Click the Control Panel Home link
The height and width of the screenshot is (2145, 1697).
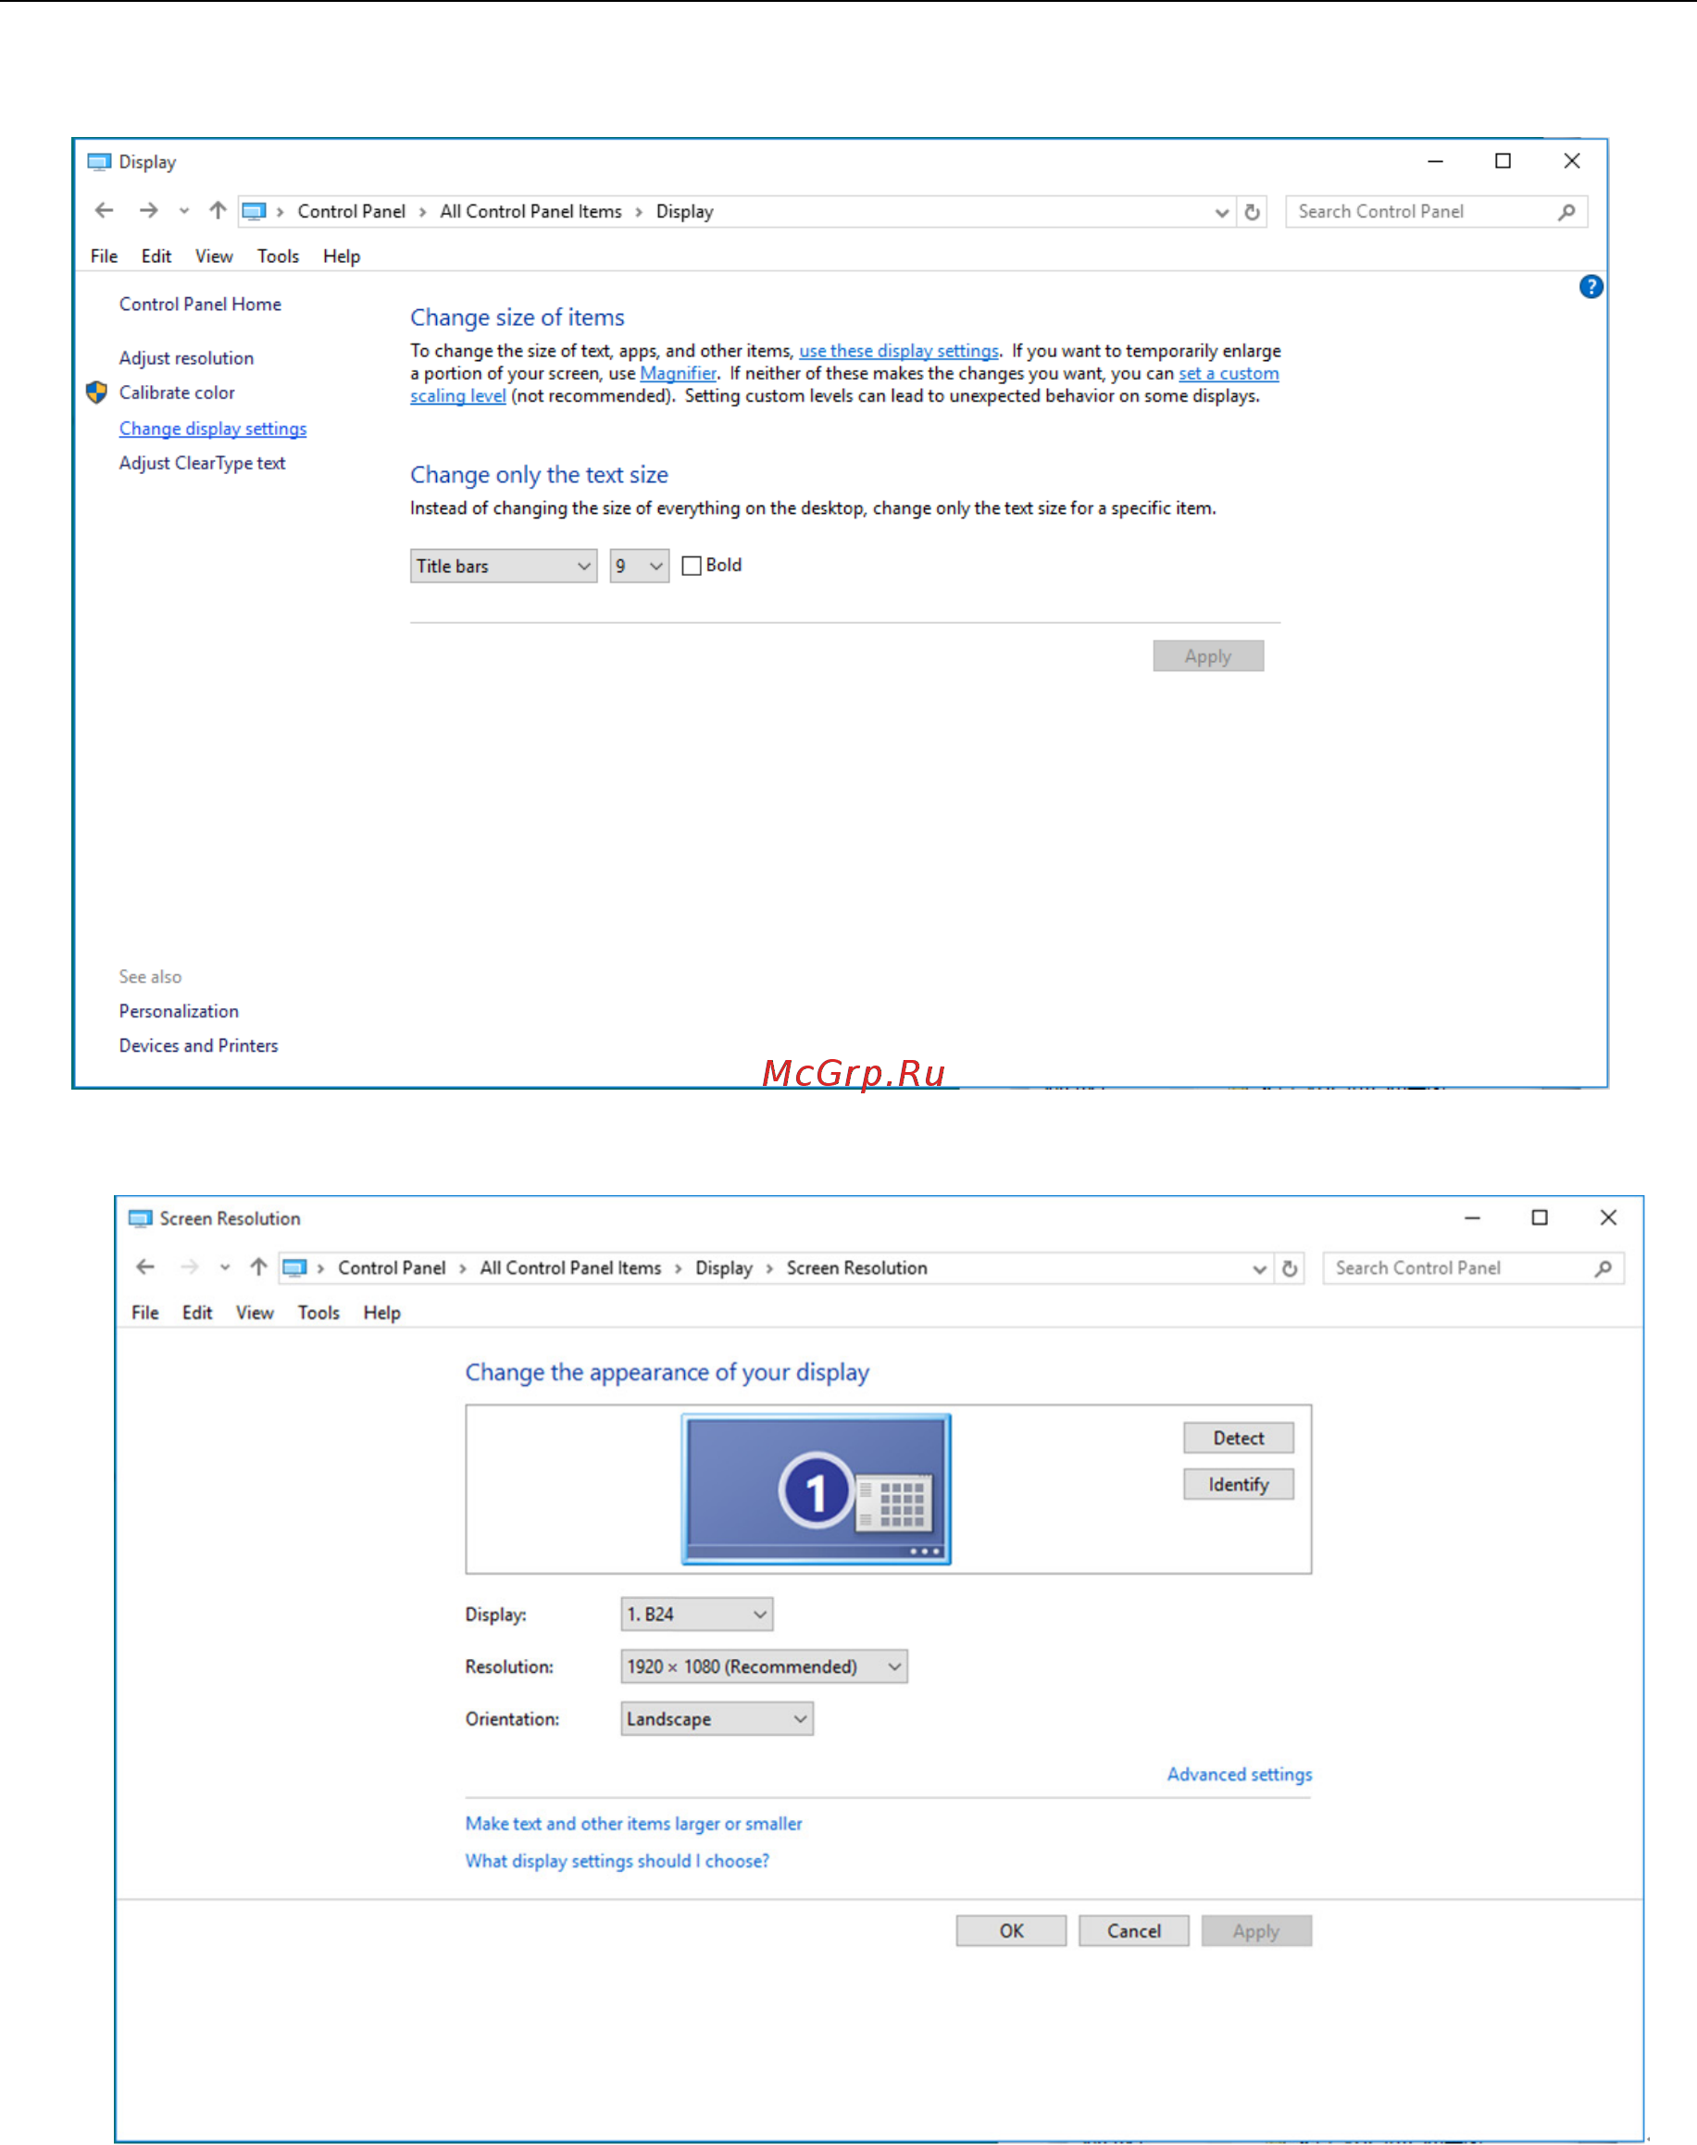point(200,304)
